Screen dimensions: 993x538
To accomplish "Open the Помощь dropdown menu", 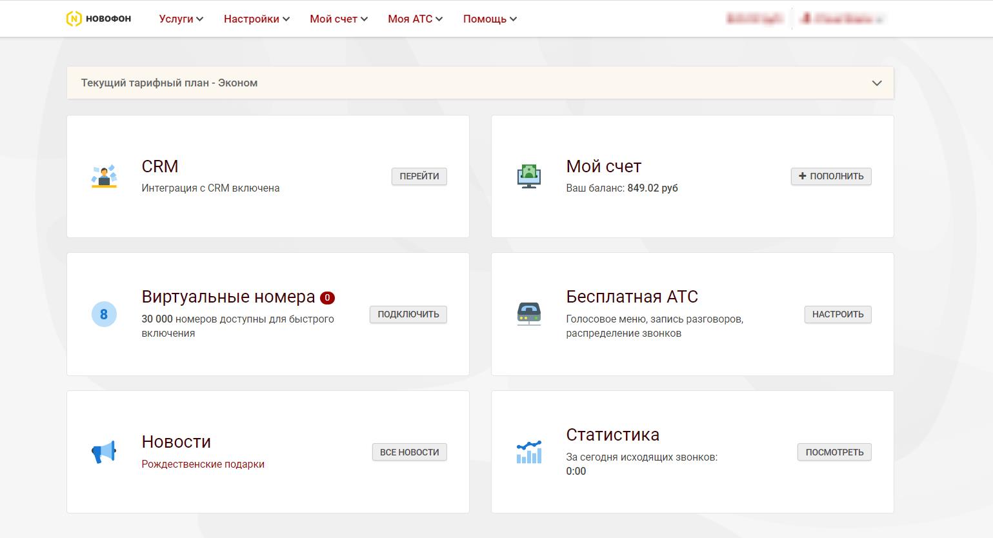I will click(490, 19).
